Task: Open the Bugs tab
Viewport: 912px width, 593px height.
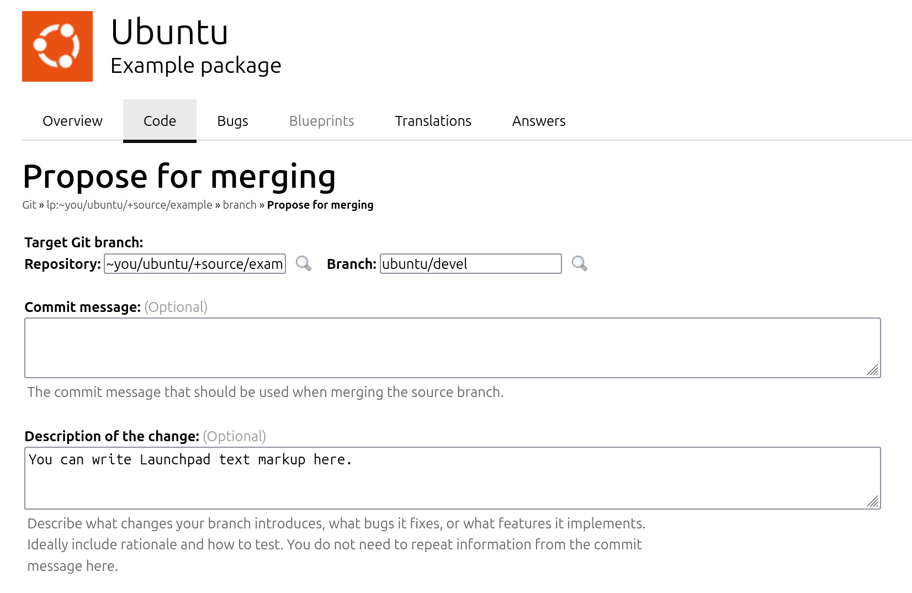Action: 232,121
